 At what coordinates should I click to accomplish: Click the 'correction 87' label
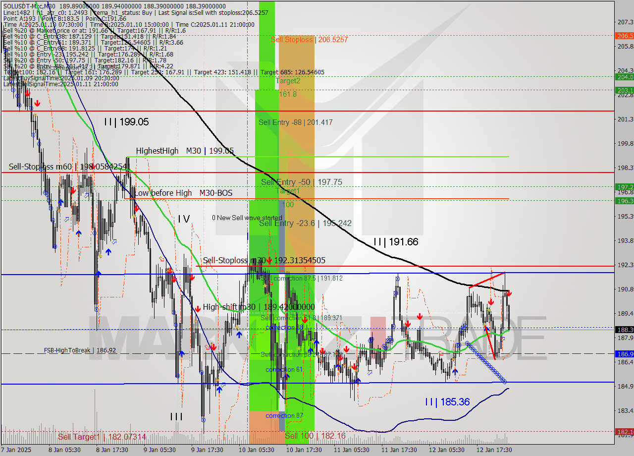point(284,415)
